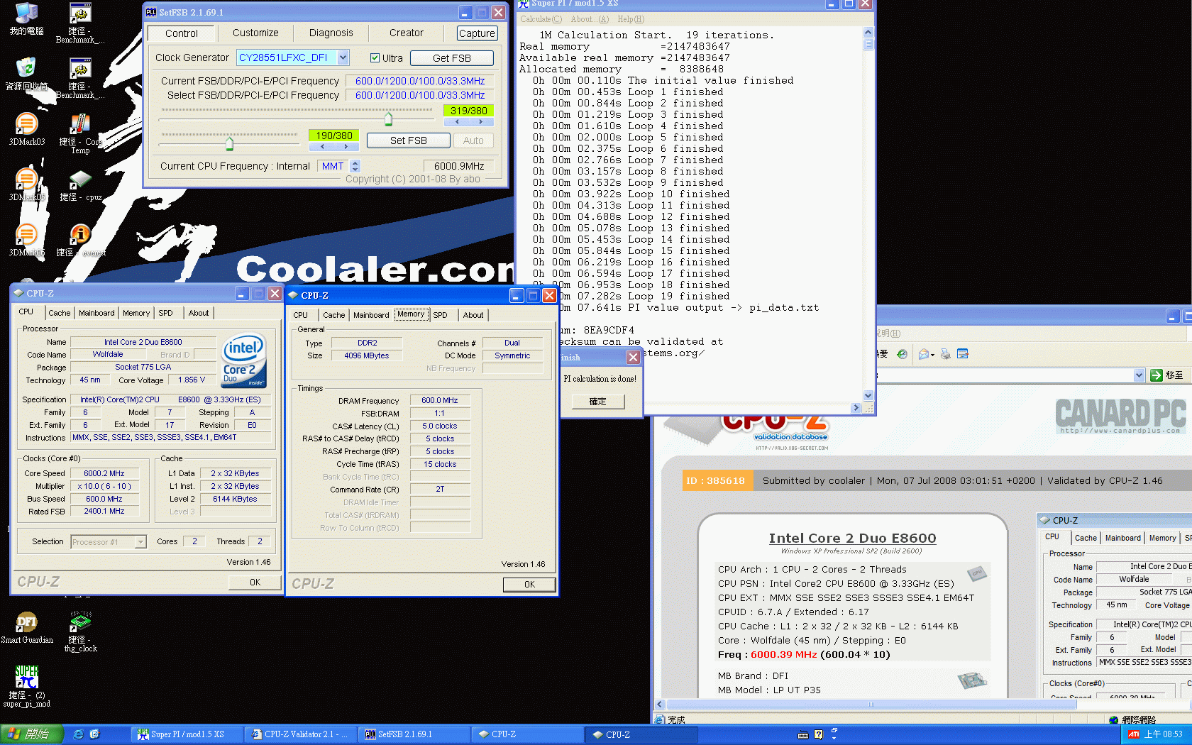Click OK in the Memory CPU-Z window
Viewport: 1192px width, 745px height.
tap(529, 584)
